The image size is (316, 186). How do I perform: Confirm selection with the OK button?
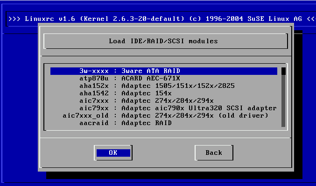coord(113,153)
